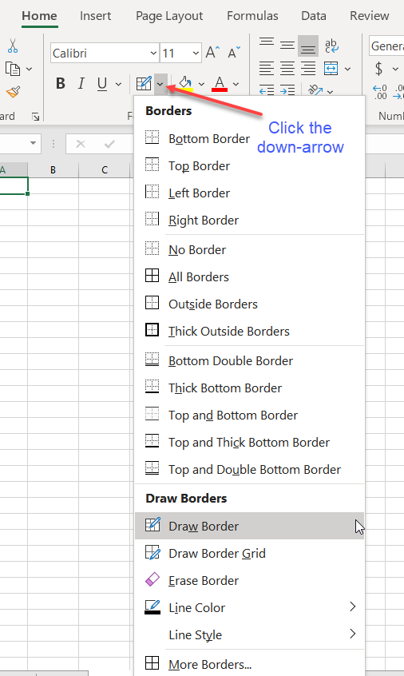Select Draw Border Grid
404x676 pixels.
250,554
